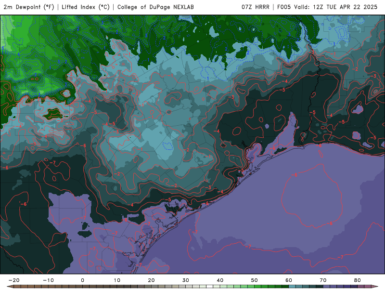The image size is (385, 289).
Task: Pick the white swatch on the color bar
Action: (x=210, y=287)
